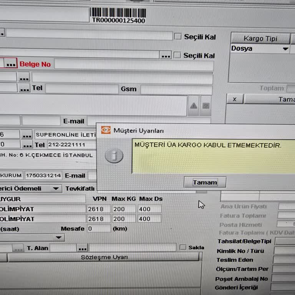This screenshot has height=295, width=295.
Task: Click the first Max Ds value 400
Action: tap(149, 209)
